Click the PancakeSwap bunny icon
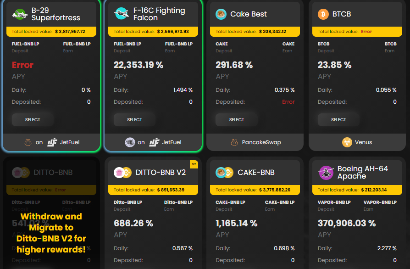The width and height of the screenshot is (410, 269). [234, 142]
